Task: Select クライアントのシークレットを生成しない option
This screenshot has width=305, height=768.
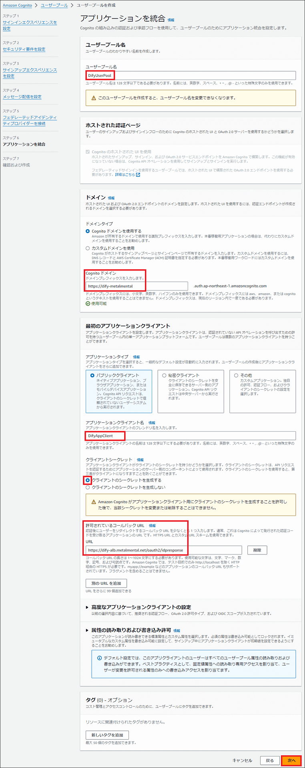Action: [x=88, y=488]
